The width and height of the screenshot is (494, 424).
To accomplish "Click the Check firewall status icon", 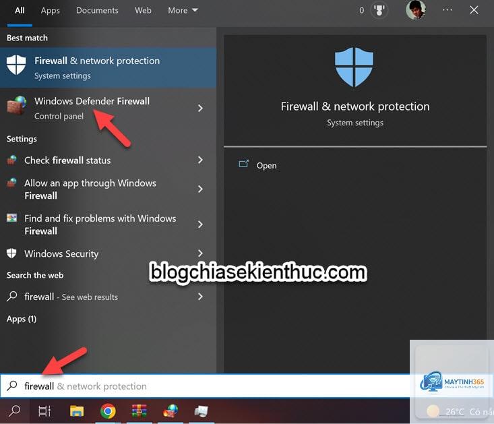I will coord(11,160).
